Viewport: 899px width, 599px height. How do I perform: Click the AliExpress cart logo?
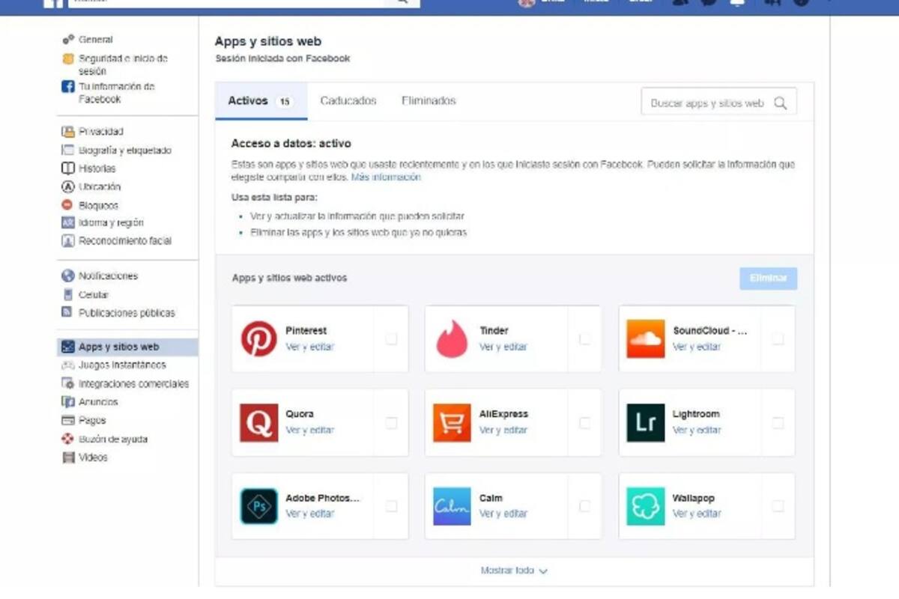click(452, 423)
